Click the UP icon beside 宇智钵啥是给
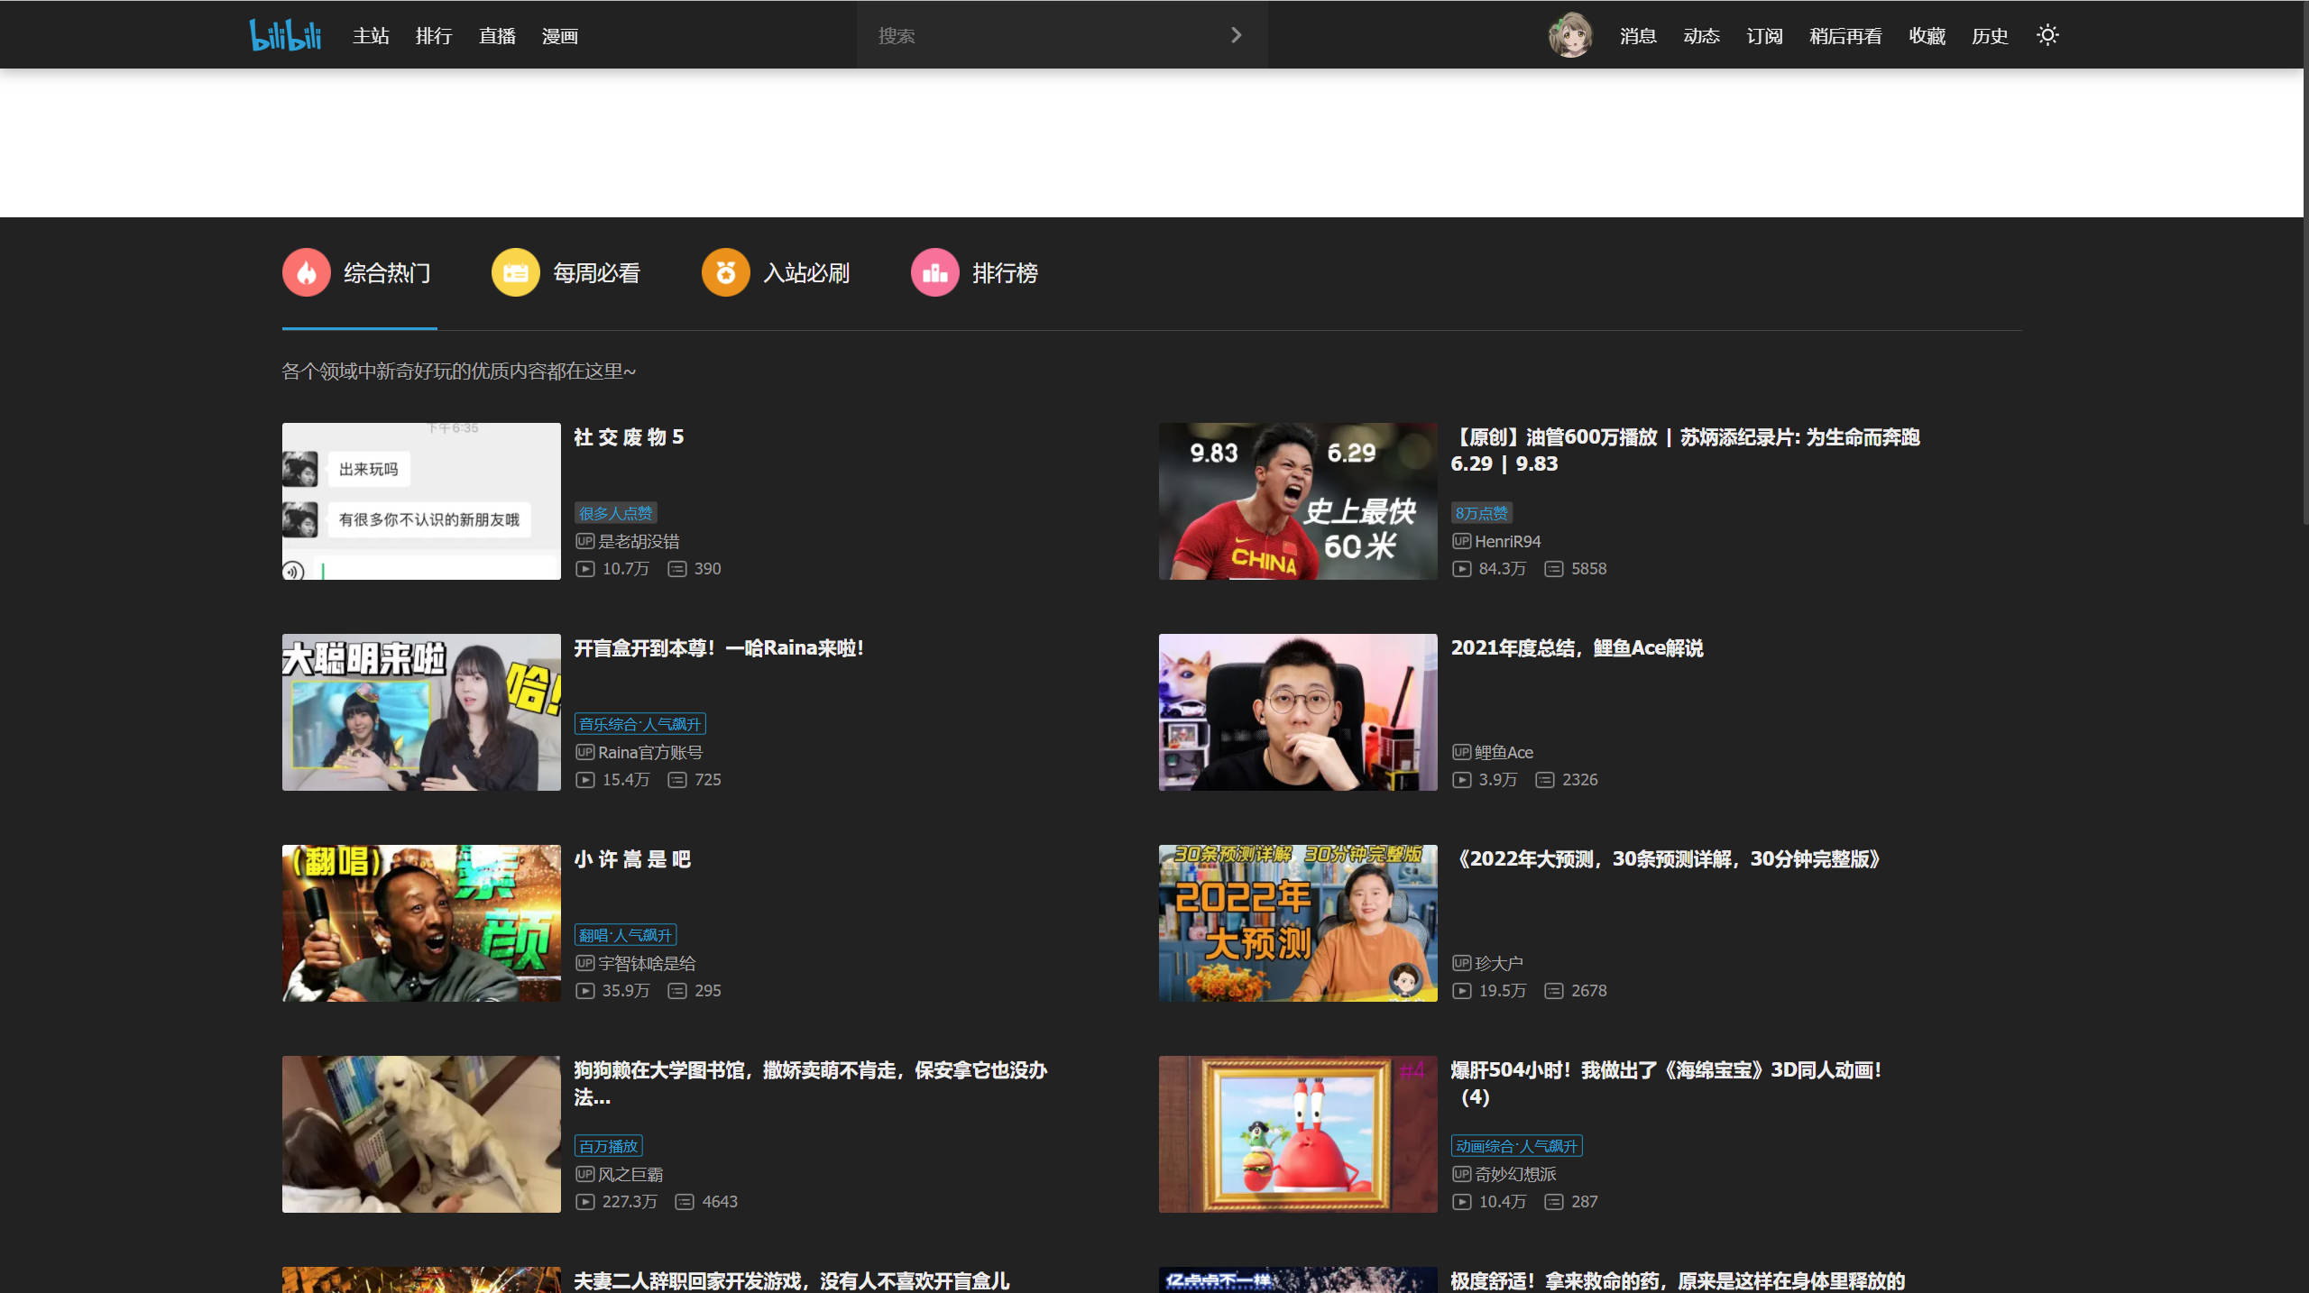Image resolution: width=2309 pixels, height=1293 pixels. click(584, 963)
